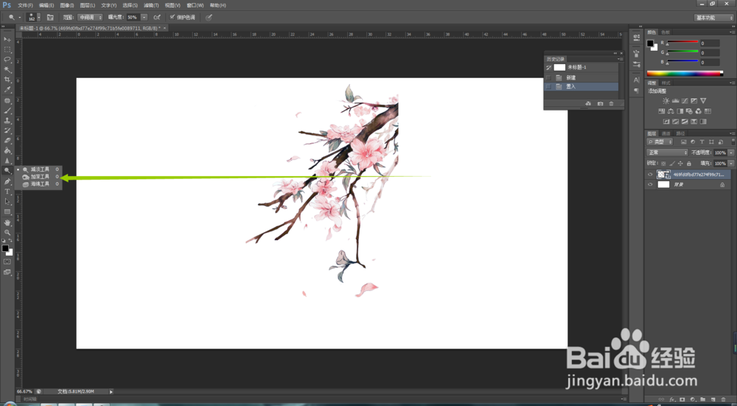Viewport: 737px width, 406px height.
Task: Hide the 469fd0fbd77e layer visibility
Action: pyautogui.click(x=651, y=175)
